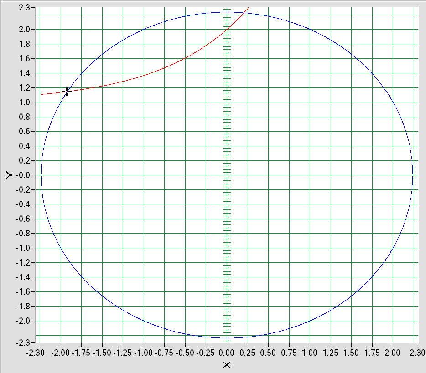Select the X axis 0.75 tick label
The height and width of the screenshot is (373, 426).
click(x=289, y=353)
